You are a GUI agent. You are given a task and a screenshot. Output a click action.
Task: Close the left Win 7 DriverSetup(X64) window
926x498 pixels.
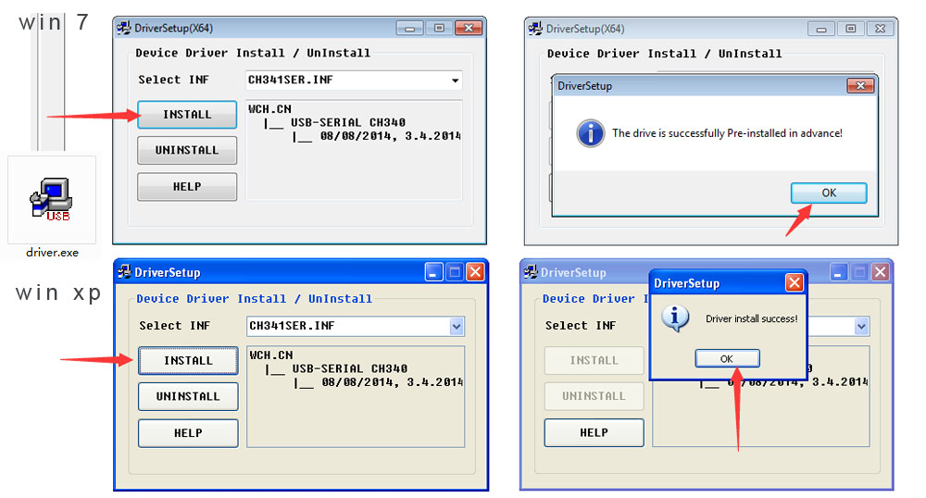pyautogui.click(x=469, y=28)
